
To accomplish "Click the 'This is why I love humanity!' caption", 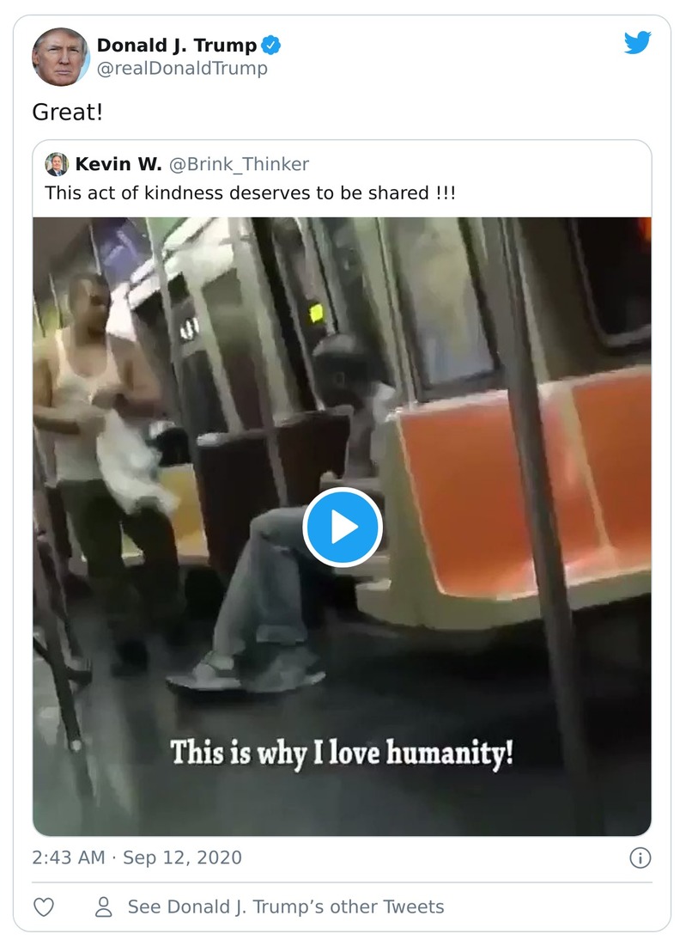I will click(x=342, y=754).
